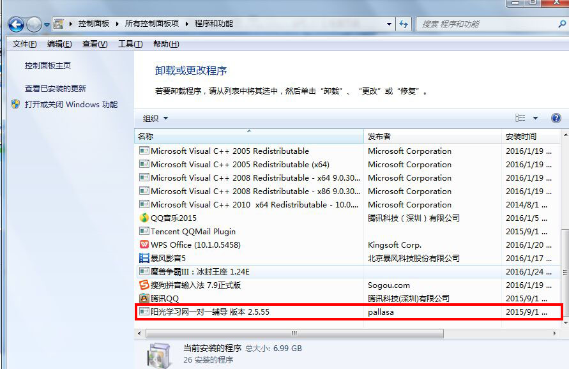This screenshot has height=369, width=569.
Task: Click install date 2014/8/1 cell
Action: click(526, 205)
